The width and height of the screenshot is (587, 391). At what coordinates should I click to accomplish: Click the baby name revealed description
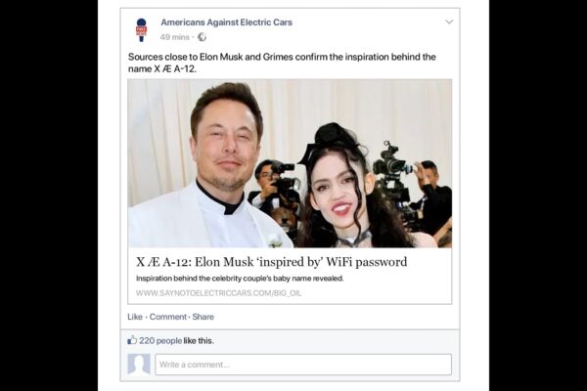(x=240, y=279)
